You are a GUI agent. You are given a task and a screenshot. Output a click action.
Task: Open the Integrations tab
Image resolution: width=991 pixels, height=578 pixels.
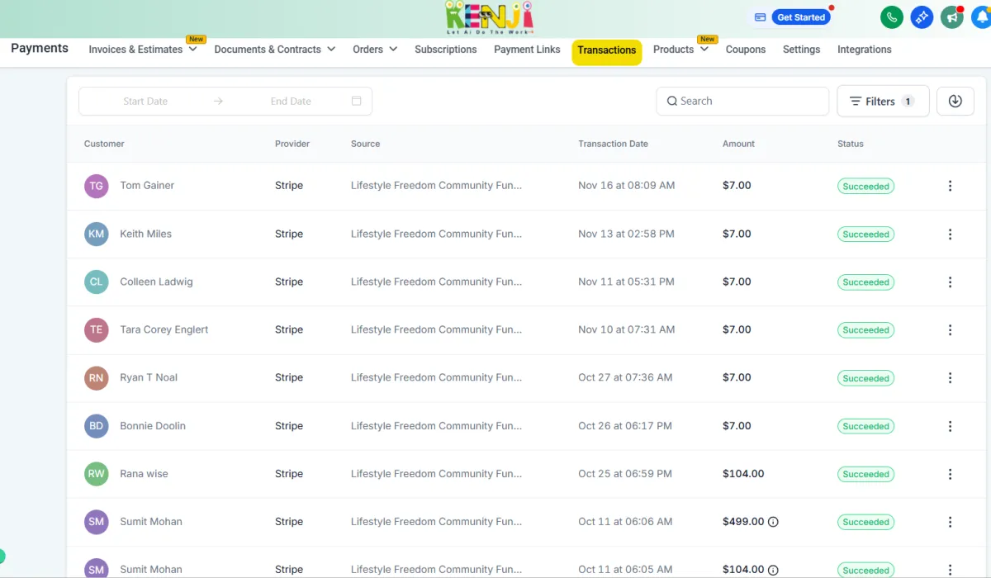865,50
